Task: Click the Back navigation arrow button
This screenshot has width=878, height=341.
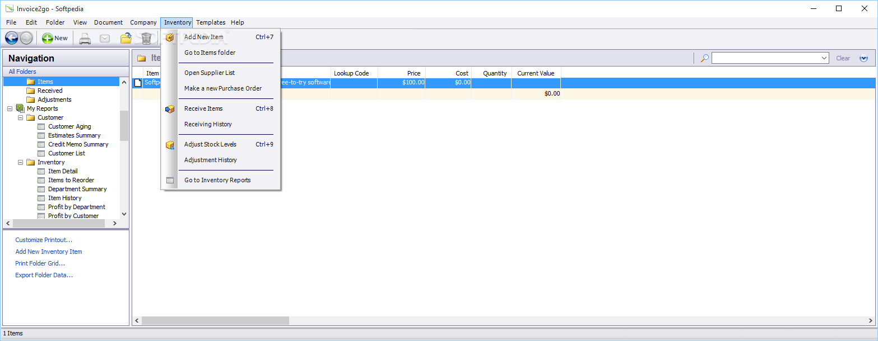Action: tap(12, 38)
